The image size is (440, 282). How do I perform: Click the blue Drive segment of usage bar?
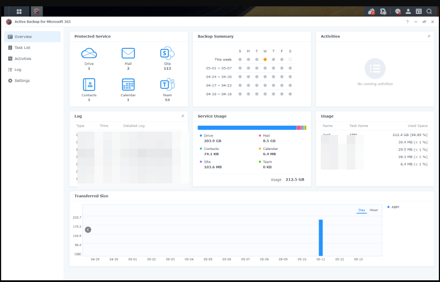tap(247, 128)
